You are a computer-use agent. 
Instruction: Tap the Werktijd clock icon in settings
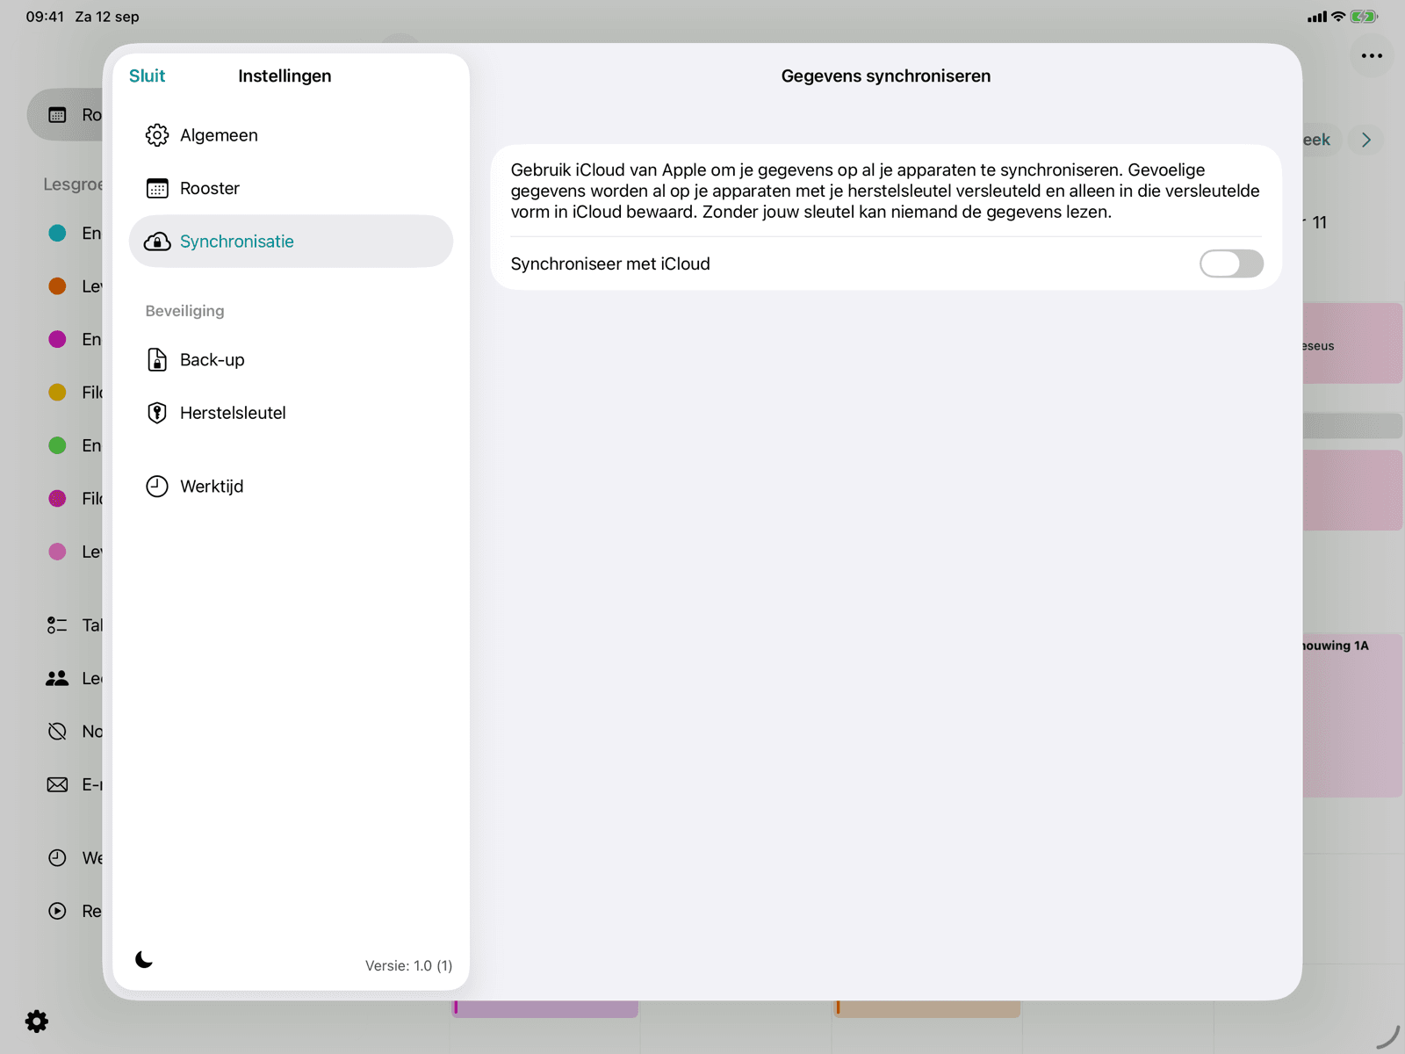pyautogui.click(x=157, y=487)
